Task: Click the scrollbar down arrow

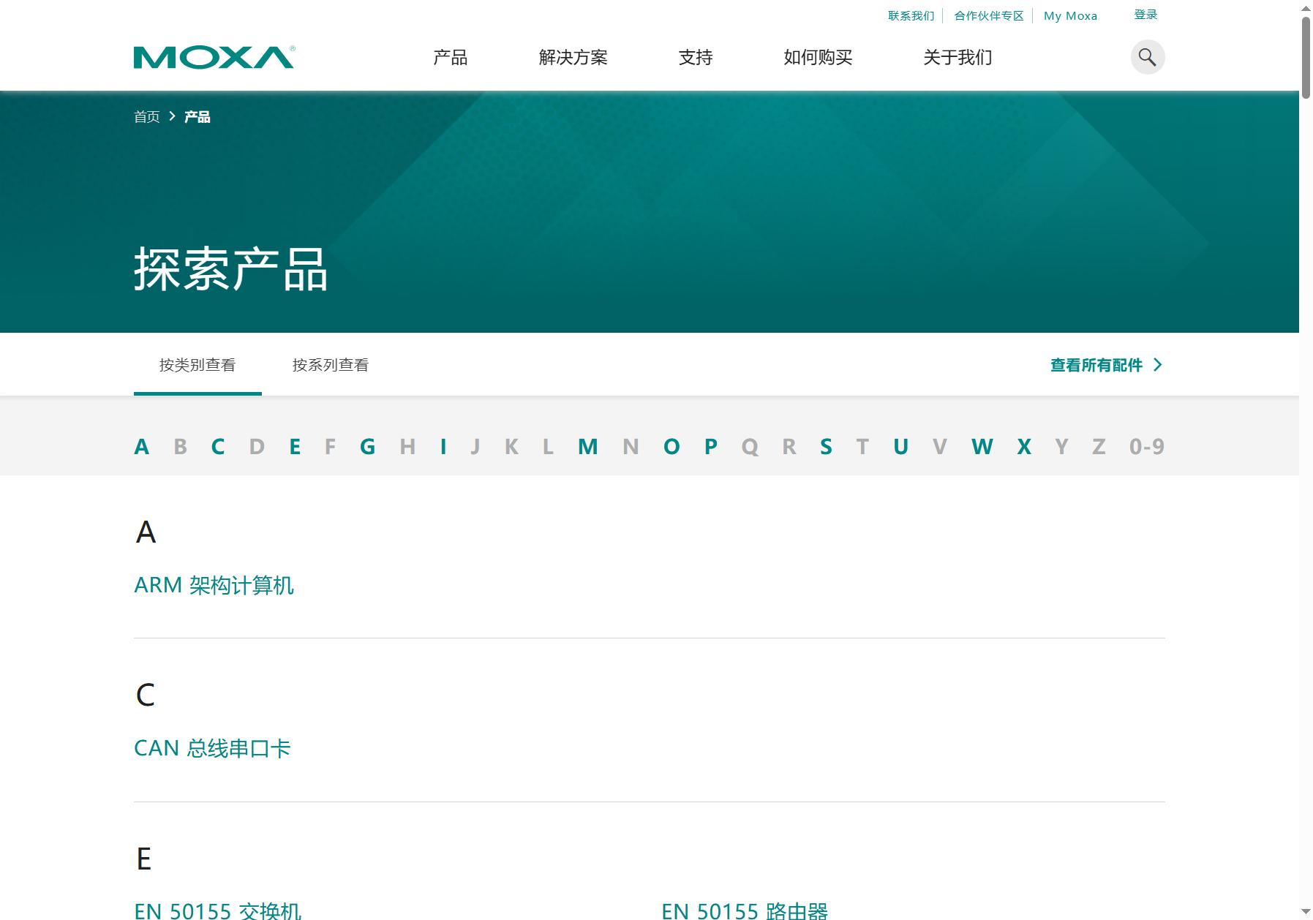Action: pos(1306,911)
